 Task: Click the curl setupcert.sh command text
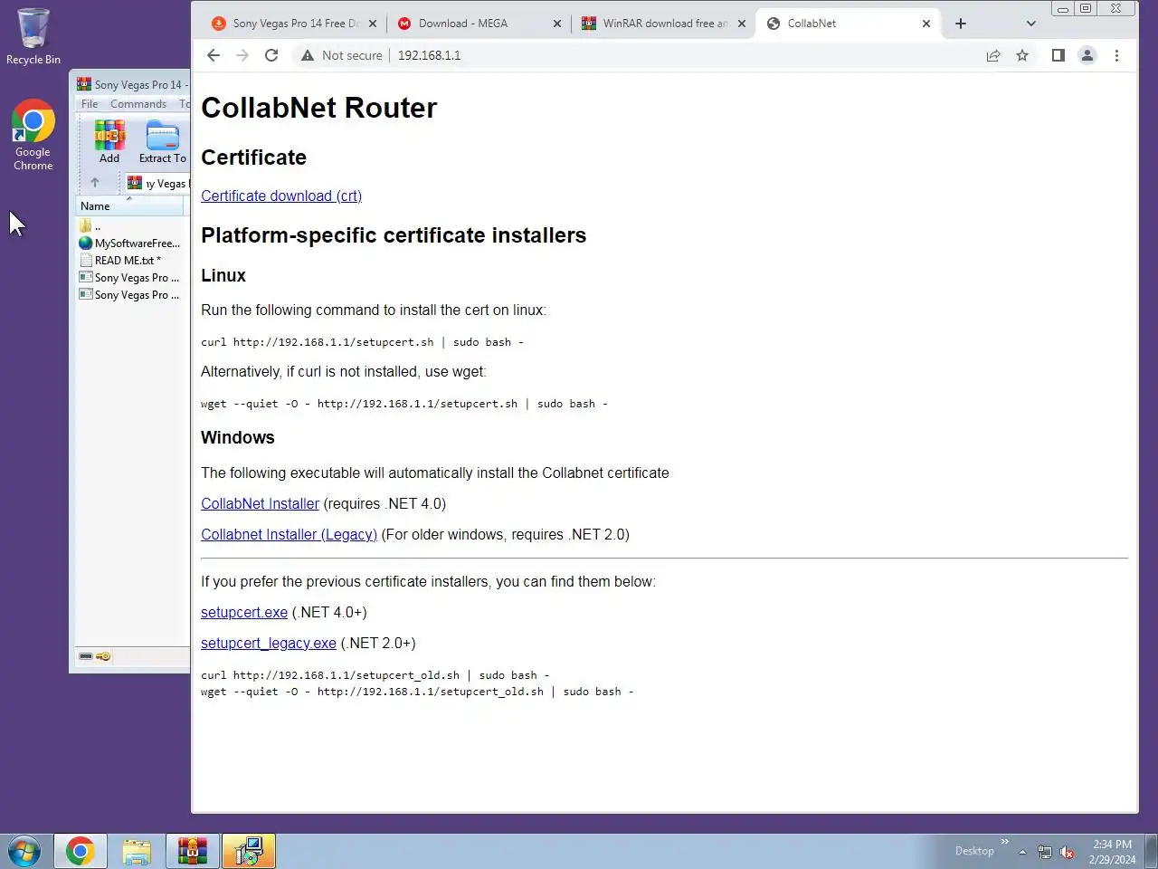(x=362, y=342)
